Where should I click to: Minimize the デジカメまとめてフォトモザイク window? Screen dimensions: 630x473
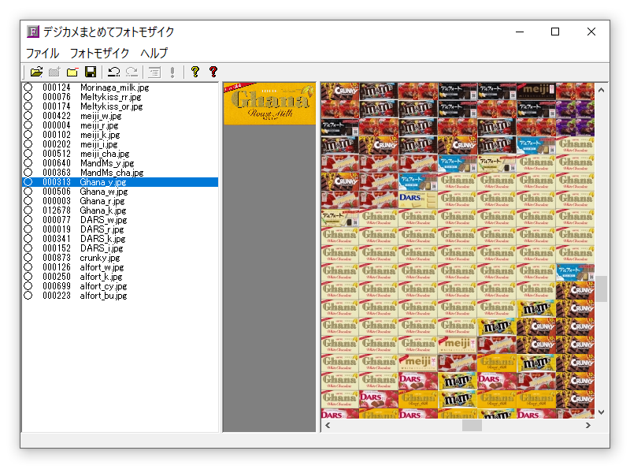coord(520,32)
